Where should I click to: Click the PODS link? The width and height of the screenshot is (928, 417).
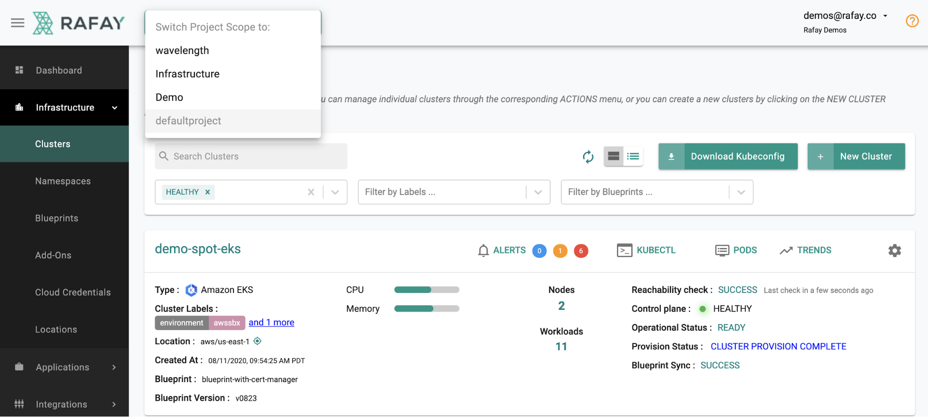click(745, 250)
